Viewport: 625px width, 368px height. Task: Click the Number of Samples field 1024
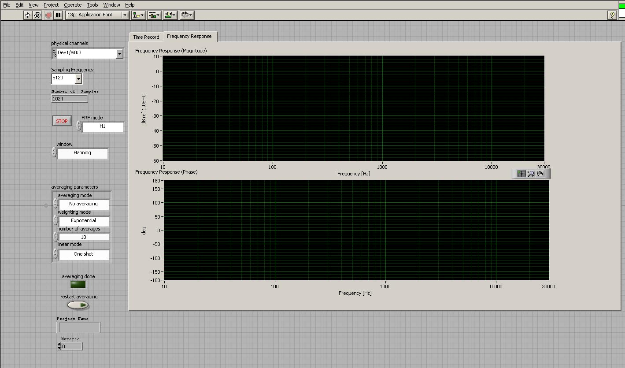tap(70, 99)
